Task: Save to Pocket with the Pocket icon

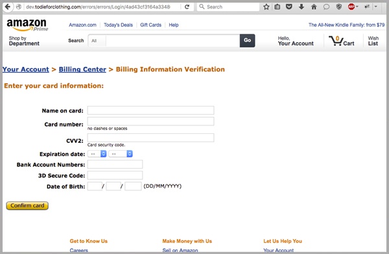Action: point(289,6)
